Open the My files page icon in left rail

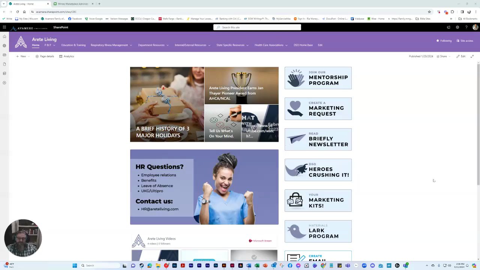[x=4, y=64]
